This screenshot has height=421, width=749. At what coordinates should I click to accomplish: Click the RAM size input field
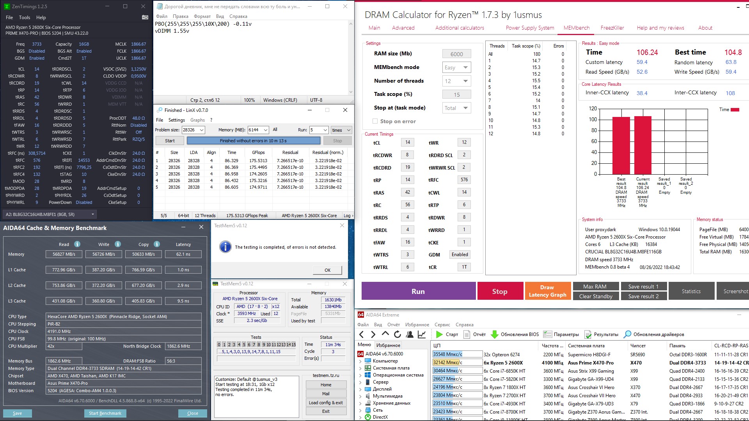[456, 54]
